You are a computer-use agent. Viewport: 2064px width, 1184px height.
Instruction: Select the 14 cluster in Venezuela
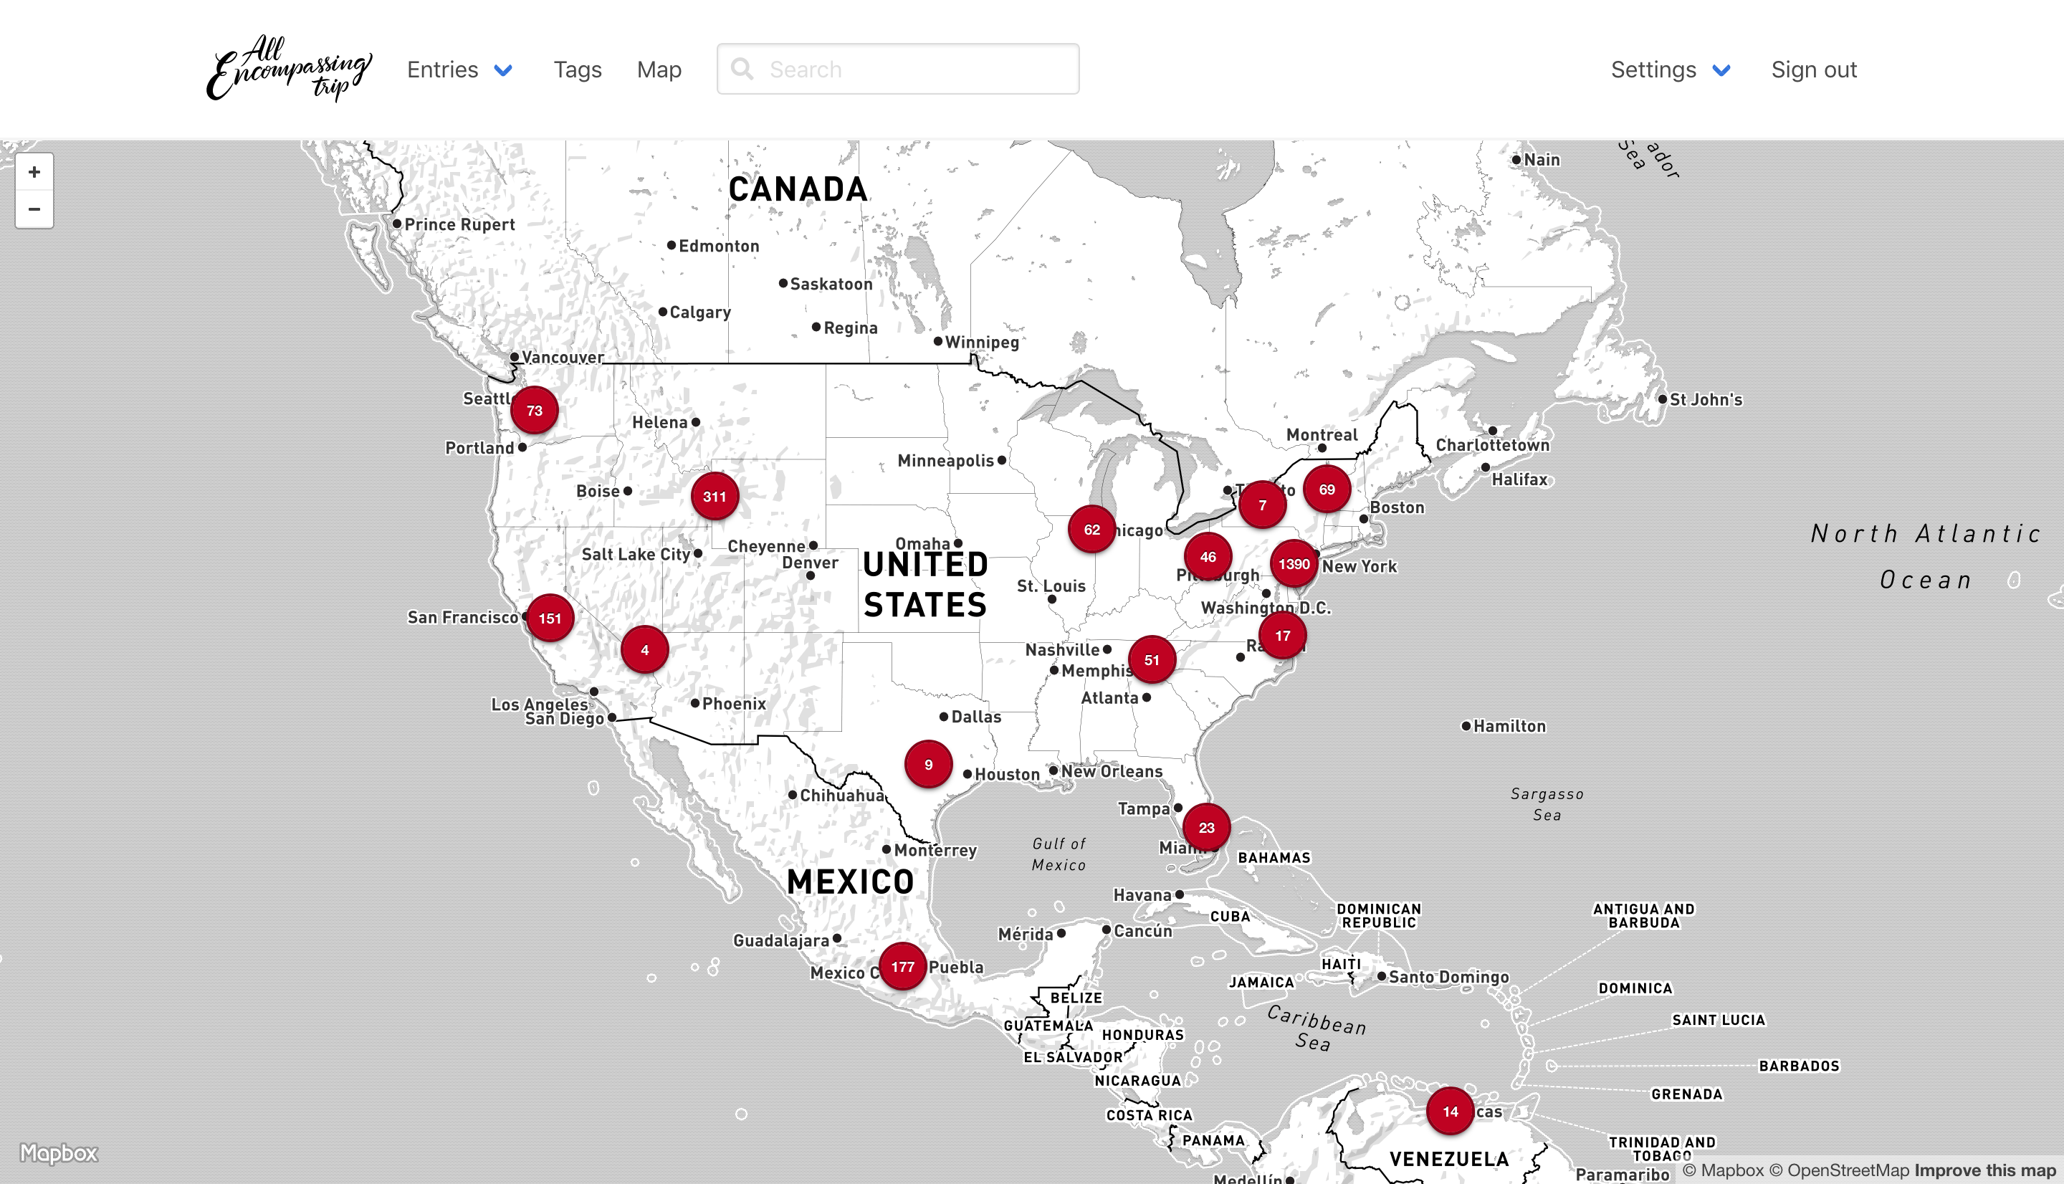(x=1451, y=1111)
